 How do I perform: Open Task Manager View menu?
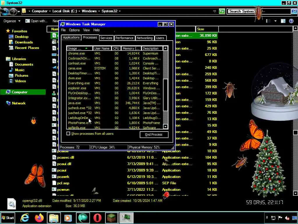point(86,30)
